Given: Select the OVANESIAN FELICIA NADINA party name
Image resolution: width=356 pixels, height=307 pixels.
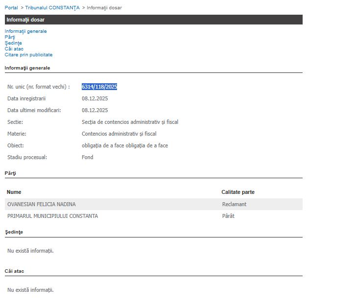Looking at the screenshot, I should pos(42,204).
